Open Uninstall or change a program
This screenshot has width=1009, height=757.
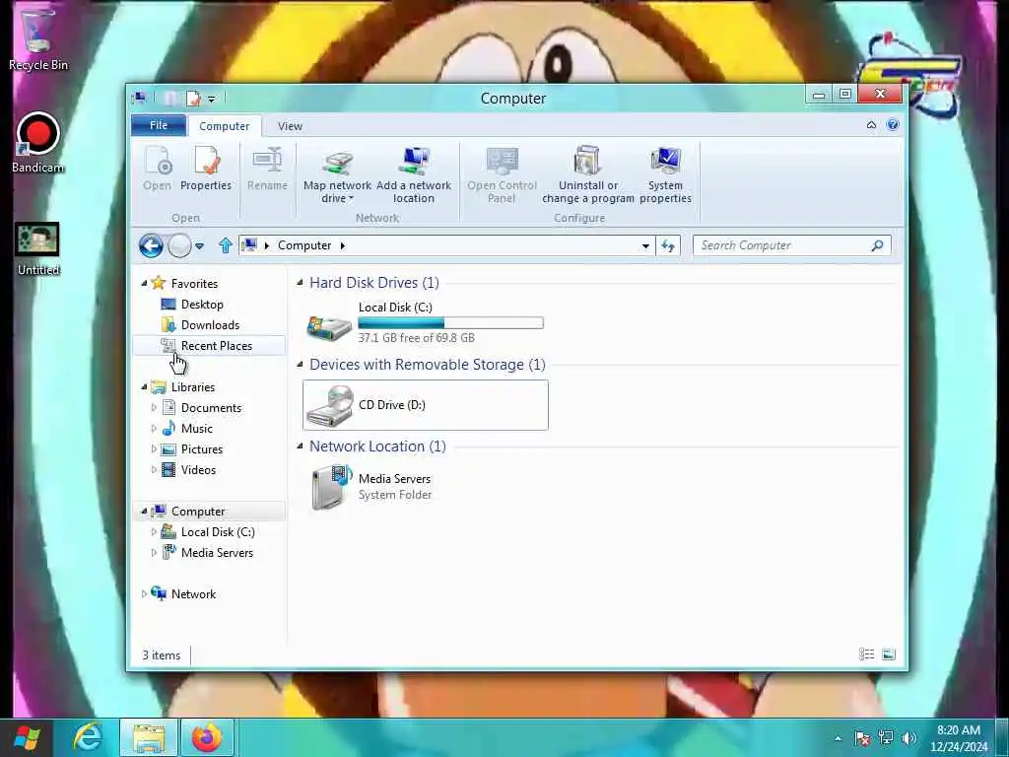pos(587,175)
